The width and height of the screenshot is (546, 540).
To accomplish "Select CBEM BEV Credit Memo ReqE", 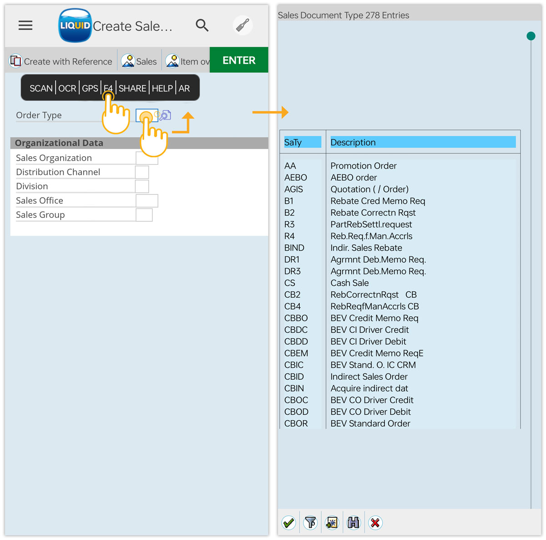I will (x=400, y=353).
